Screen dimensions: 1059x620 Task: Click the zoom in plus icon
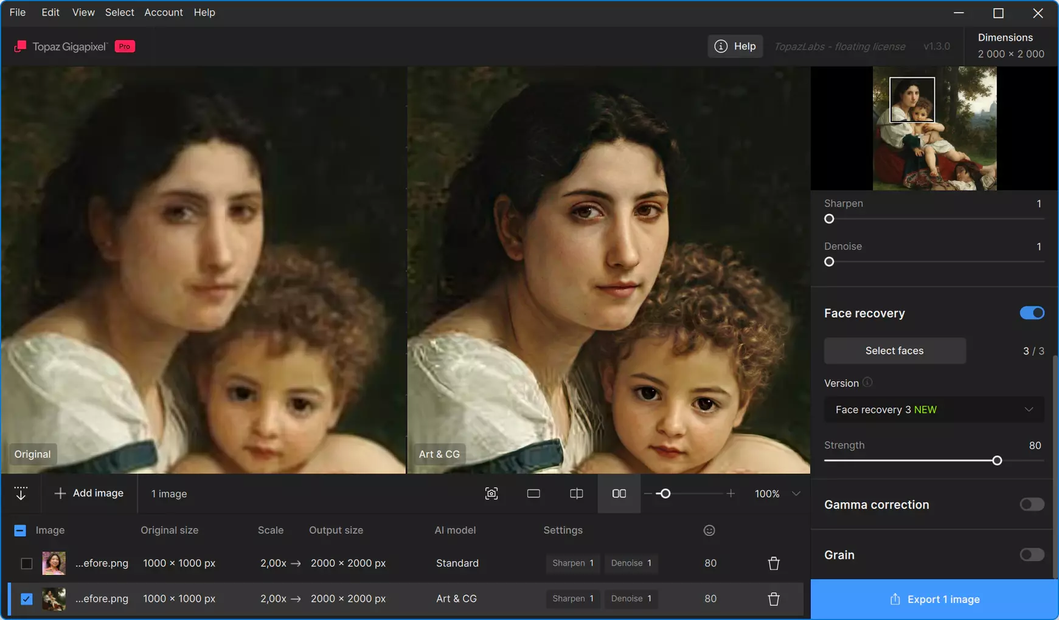coord(731,494)
